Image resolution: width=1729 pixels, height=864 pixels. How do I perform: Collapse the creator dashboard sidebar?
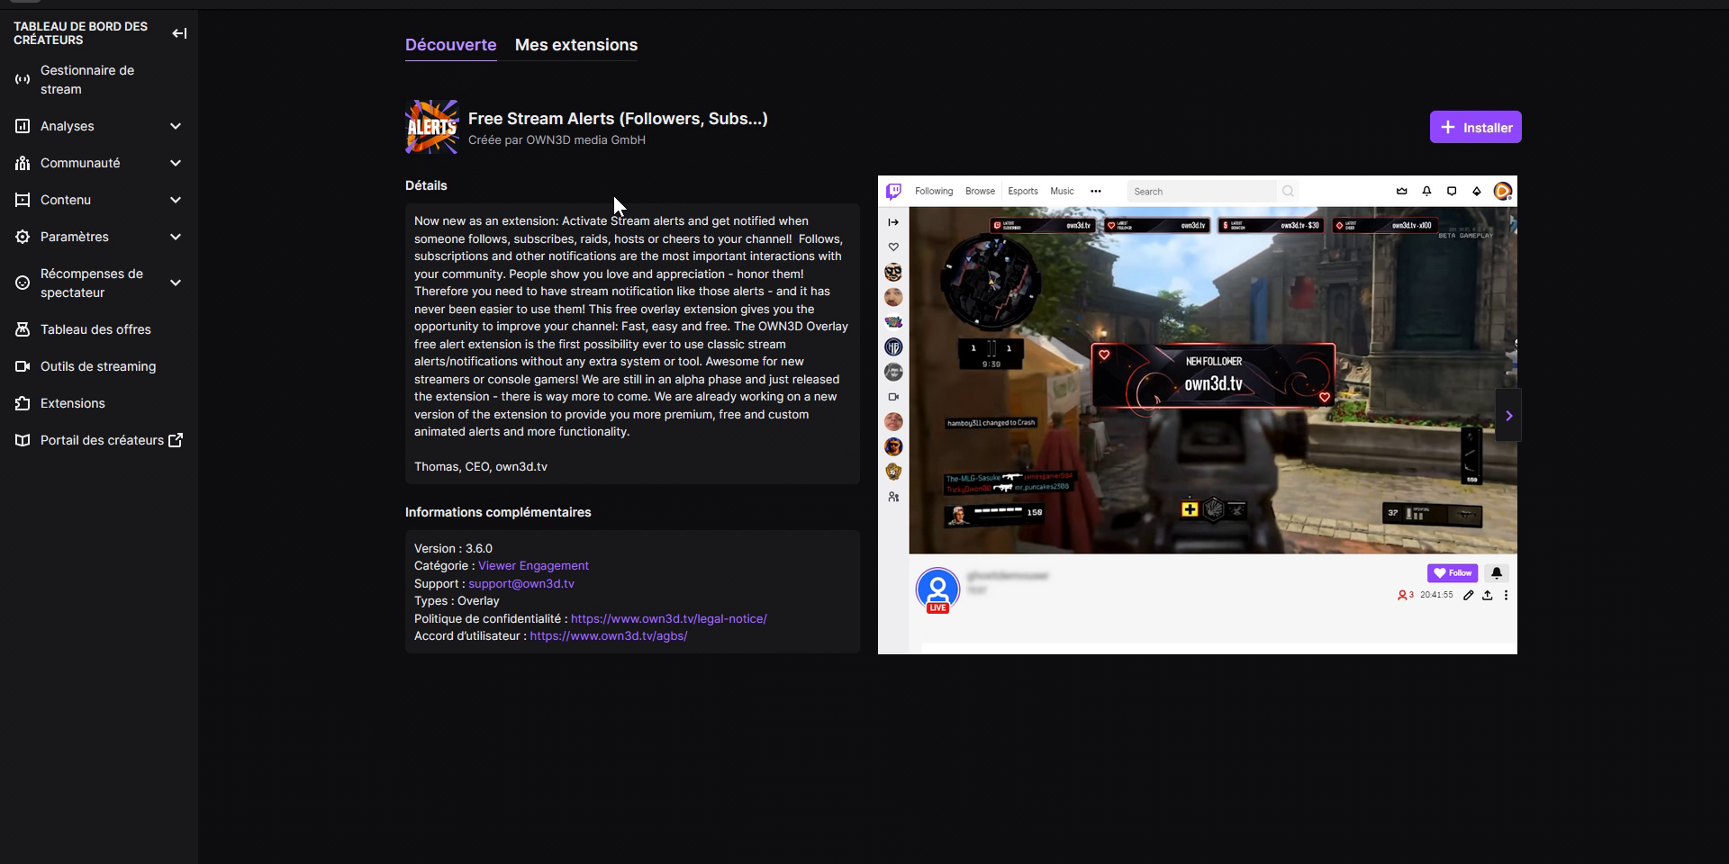(x=179, y=33)
